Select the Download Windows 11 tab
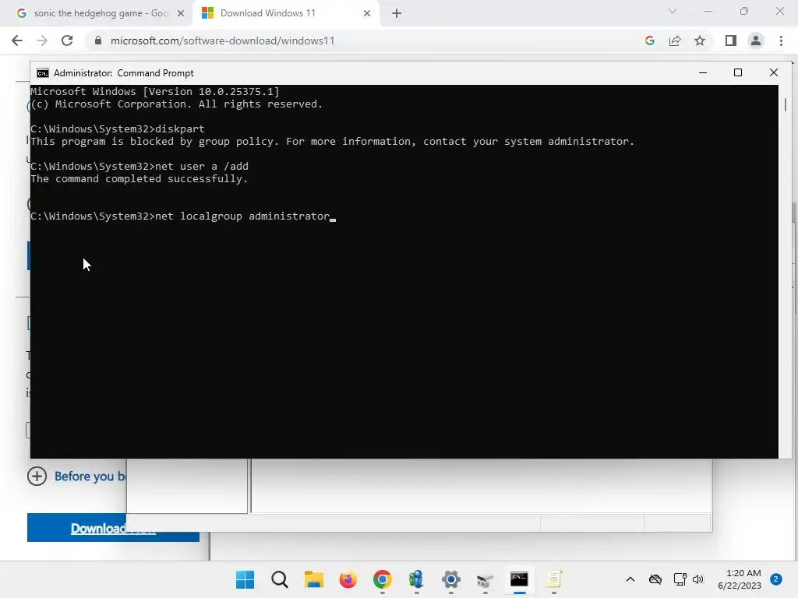This screenshot has width=798, height=598. (286, 13)
